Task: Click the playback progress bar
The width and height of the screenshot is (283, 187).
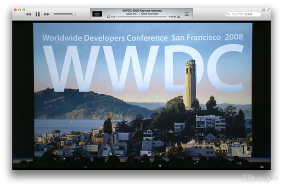Action: pos(141,17)
